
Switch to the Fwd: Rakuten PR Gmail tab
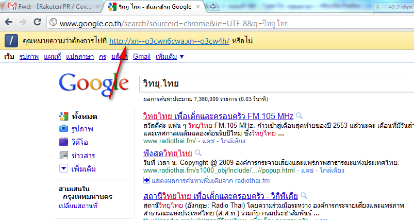[53, 7]
